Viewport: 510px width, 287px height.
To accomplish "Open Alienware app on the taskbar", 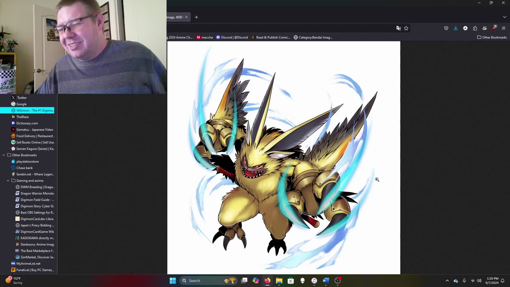I will point(302,281).
